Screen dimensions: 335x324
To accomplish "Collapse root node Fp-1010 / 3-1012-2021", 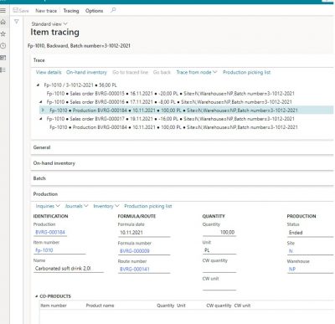I will (39, 85).
